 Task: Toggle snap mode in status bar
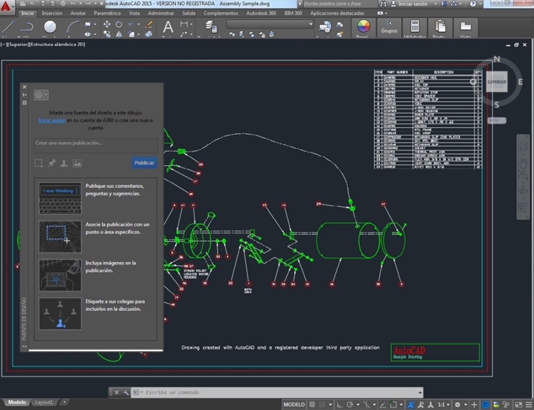pyautogui.click(x=322, y=405)
